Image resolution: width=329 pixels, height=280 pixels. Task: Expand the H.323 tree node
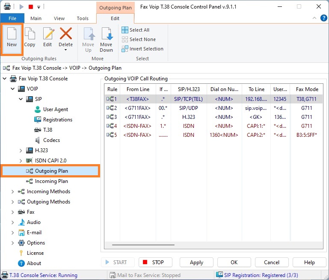[x=21, y=150]
